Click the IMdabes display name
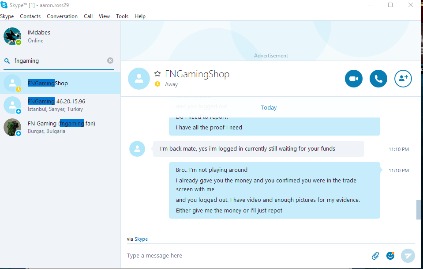This screenshot has height=269, width=423. [x=39, y=32]
